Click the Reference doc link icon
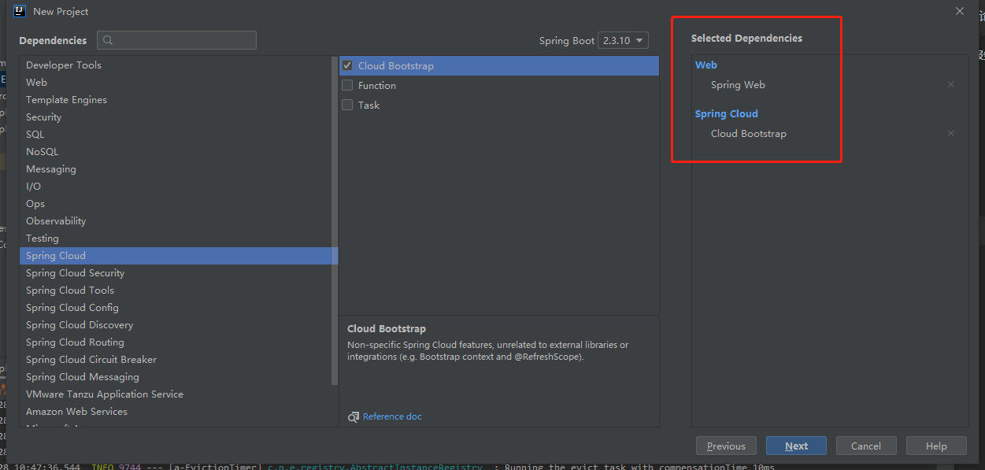Screen dimensions: 985x470 pyautogui.click(x=354, y=416)
